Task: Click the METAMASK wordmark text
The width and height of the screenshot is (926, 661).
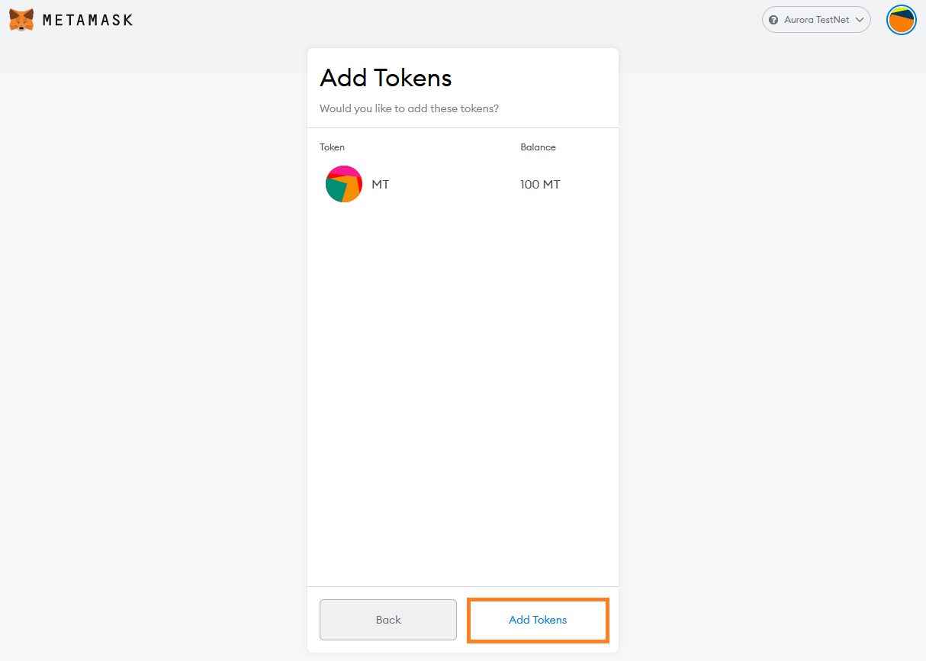Action: click(x=88, y=20)
